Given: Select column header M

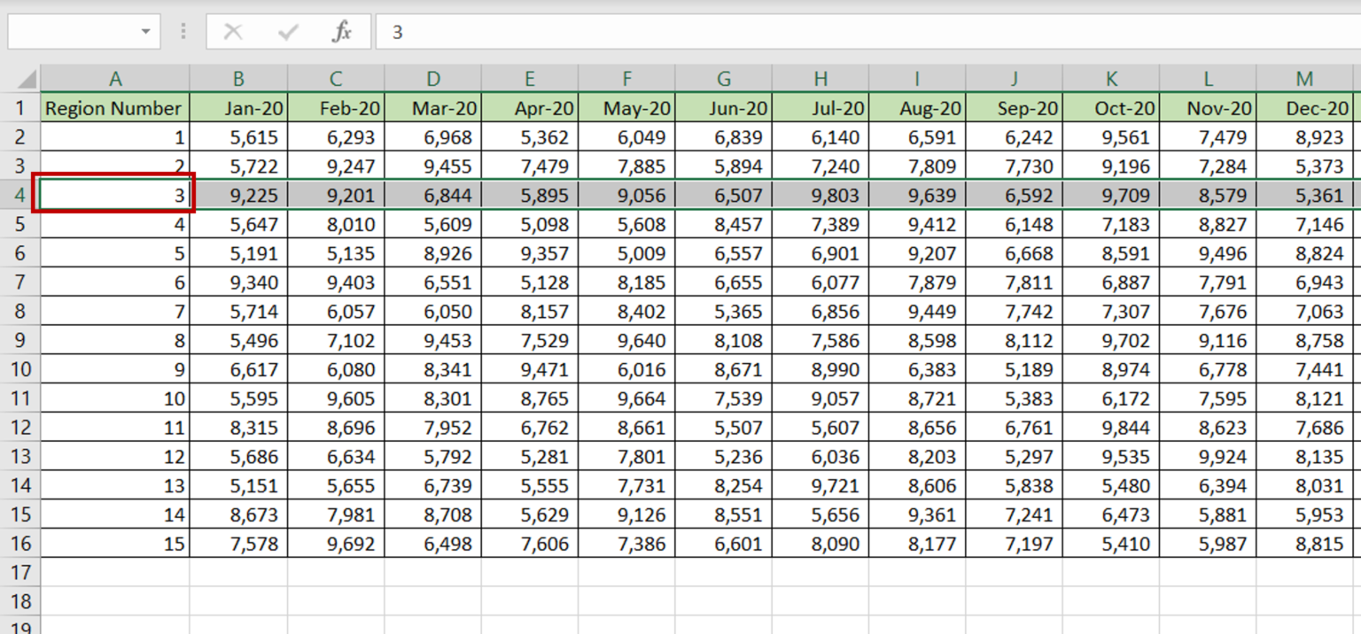Looking at the screenshot, I should pos(1304,77).
